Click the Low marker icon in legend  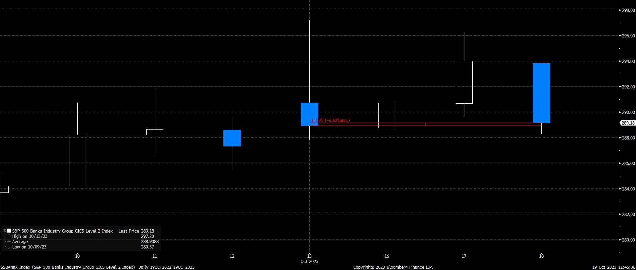[9, 247]
